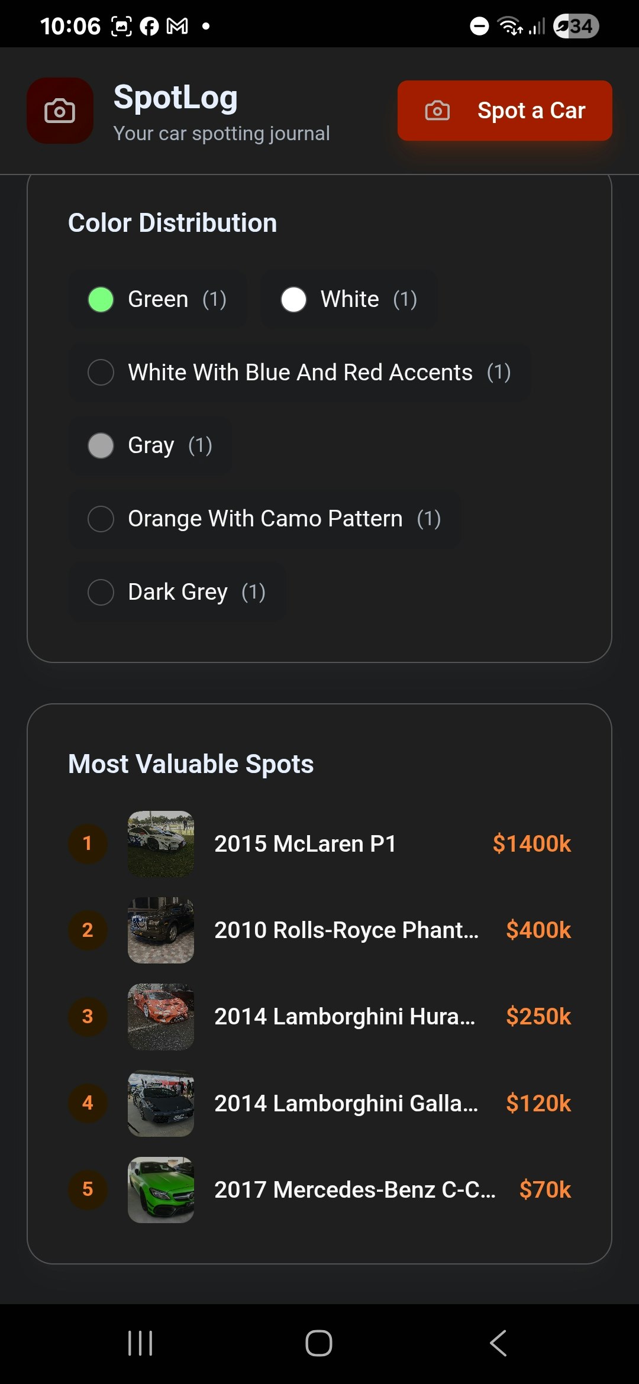
Task: Tap the green color swatch next to Green
Action: tap(101, 299)
